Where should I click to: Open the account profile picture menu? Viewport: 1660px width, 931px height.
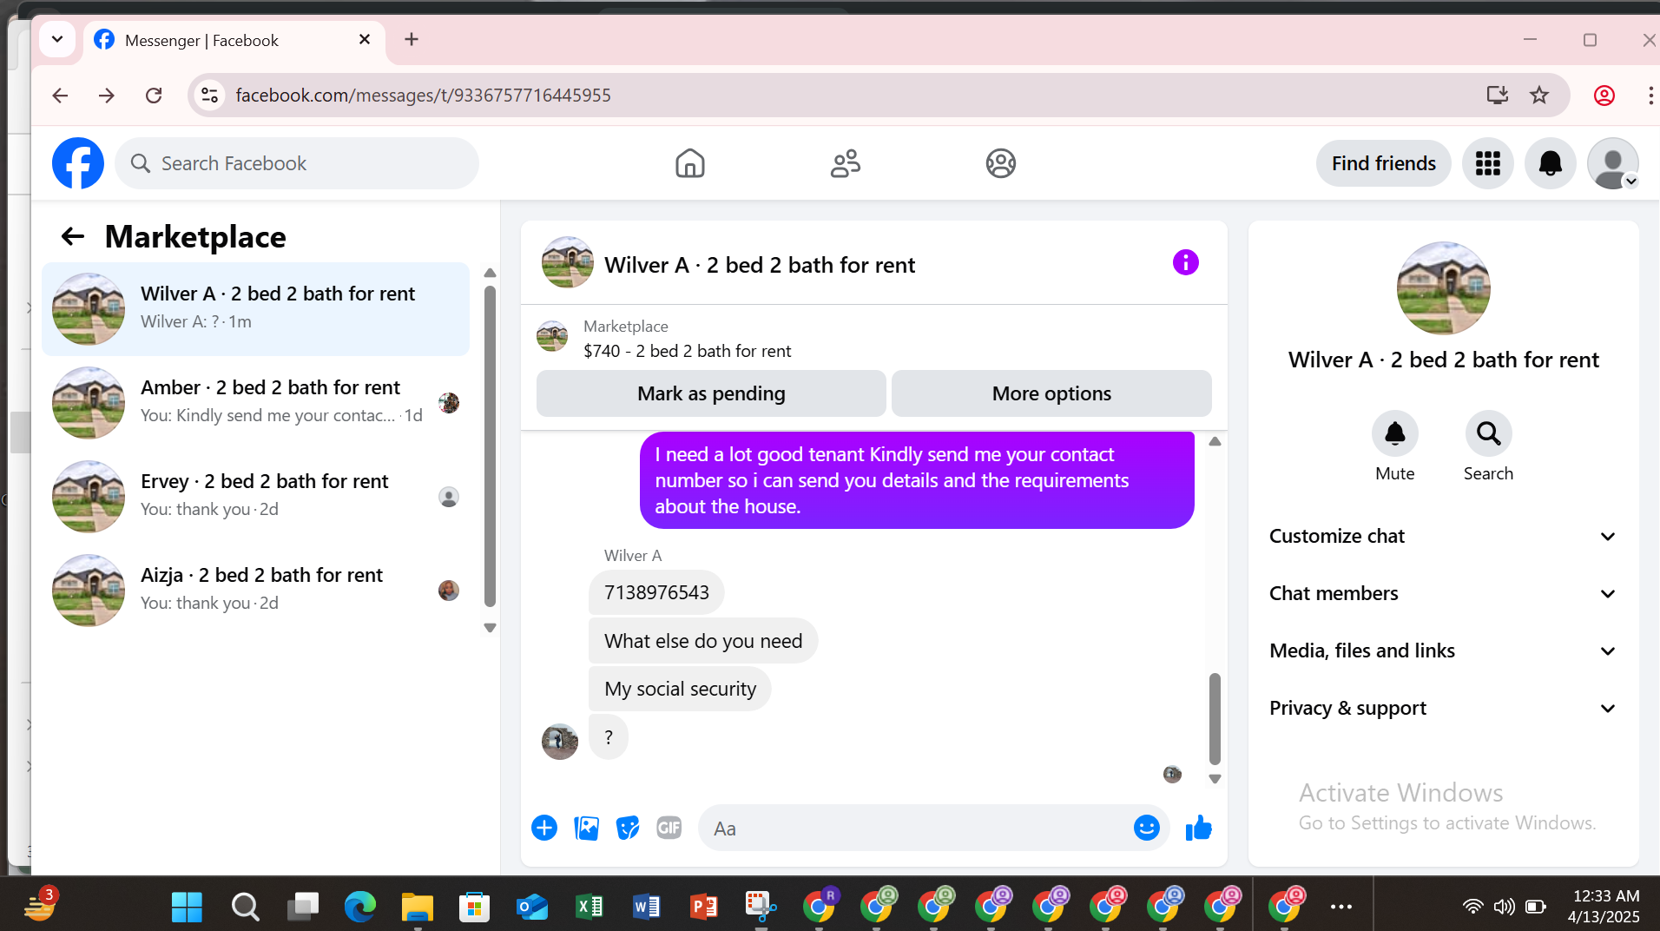click(1613, 163)
